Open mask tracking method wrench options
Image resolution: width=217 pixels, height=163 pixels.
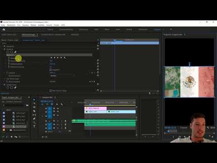click(x=65, y=58)
